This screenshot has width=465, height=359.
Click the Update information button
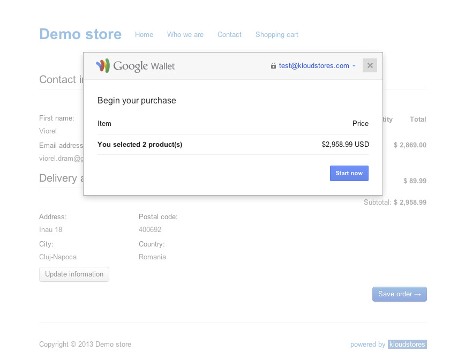[74, 274]
